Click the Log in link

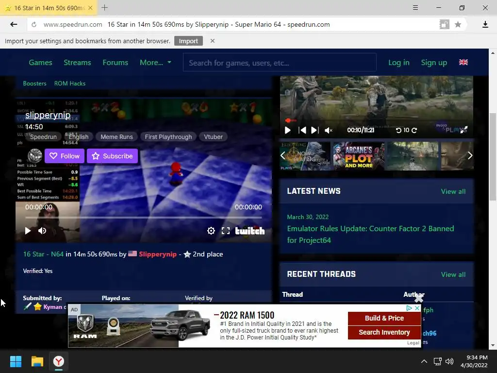coord(399,63)
